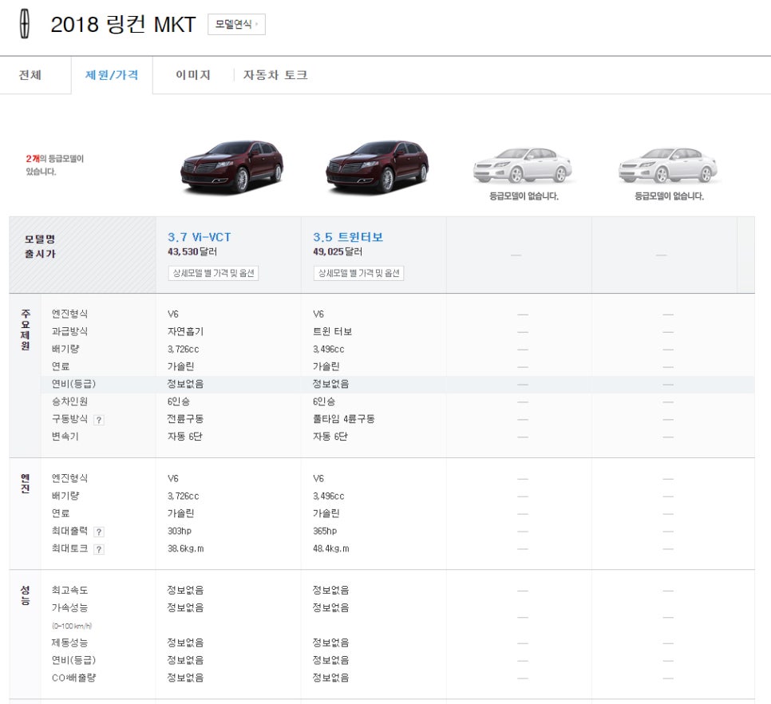
Task: Open the 3.5 트윈터보 model link
Action: pyautogui.click(x=348, y=237)
